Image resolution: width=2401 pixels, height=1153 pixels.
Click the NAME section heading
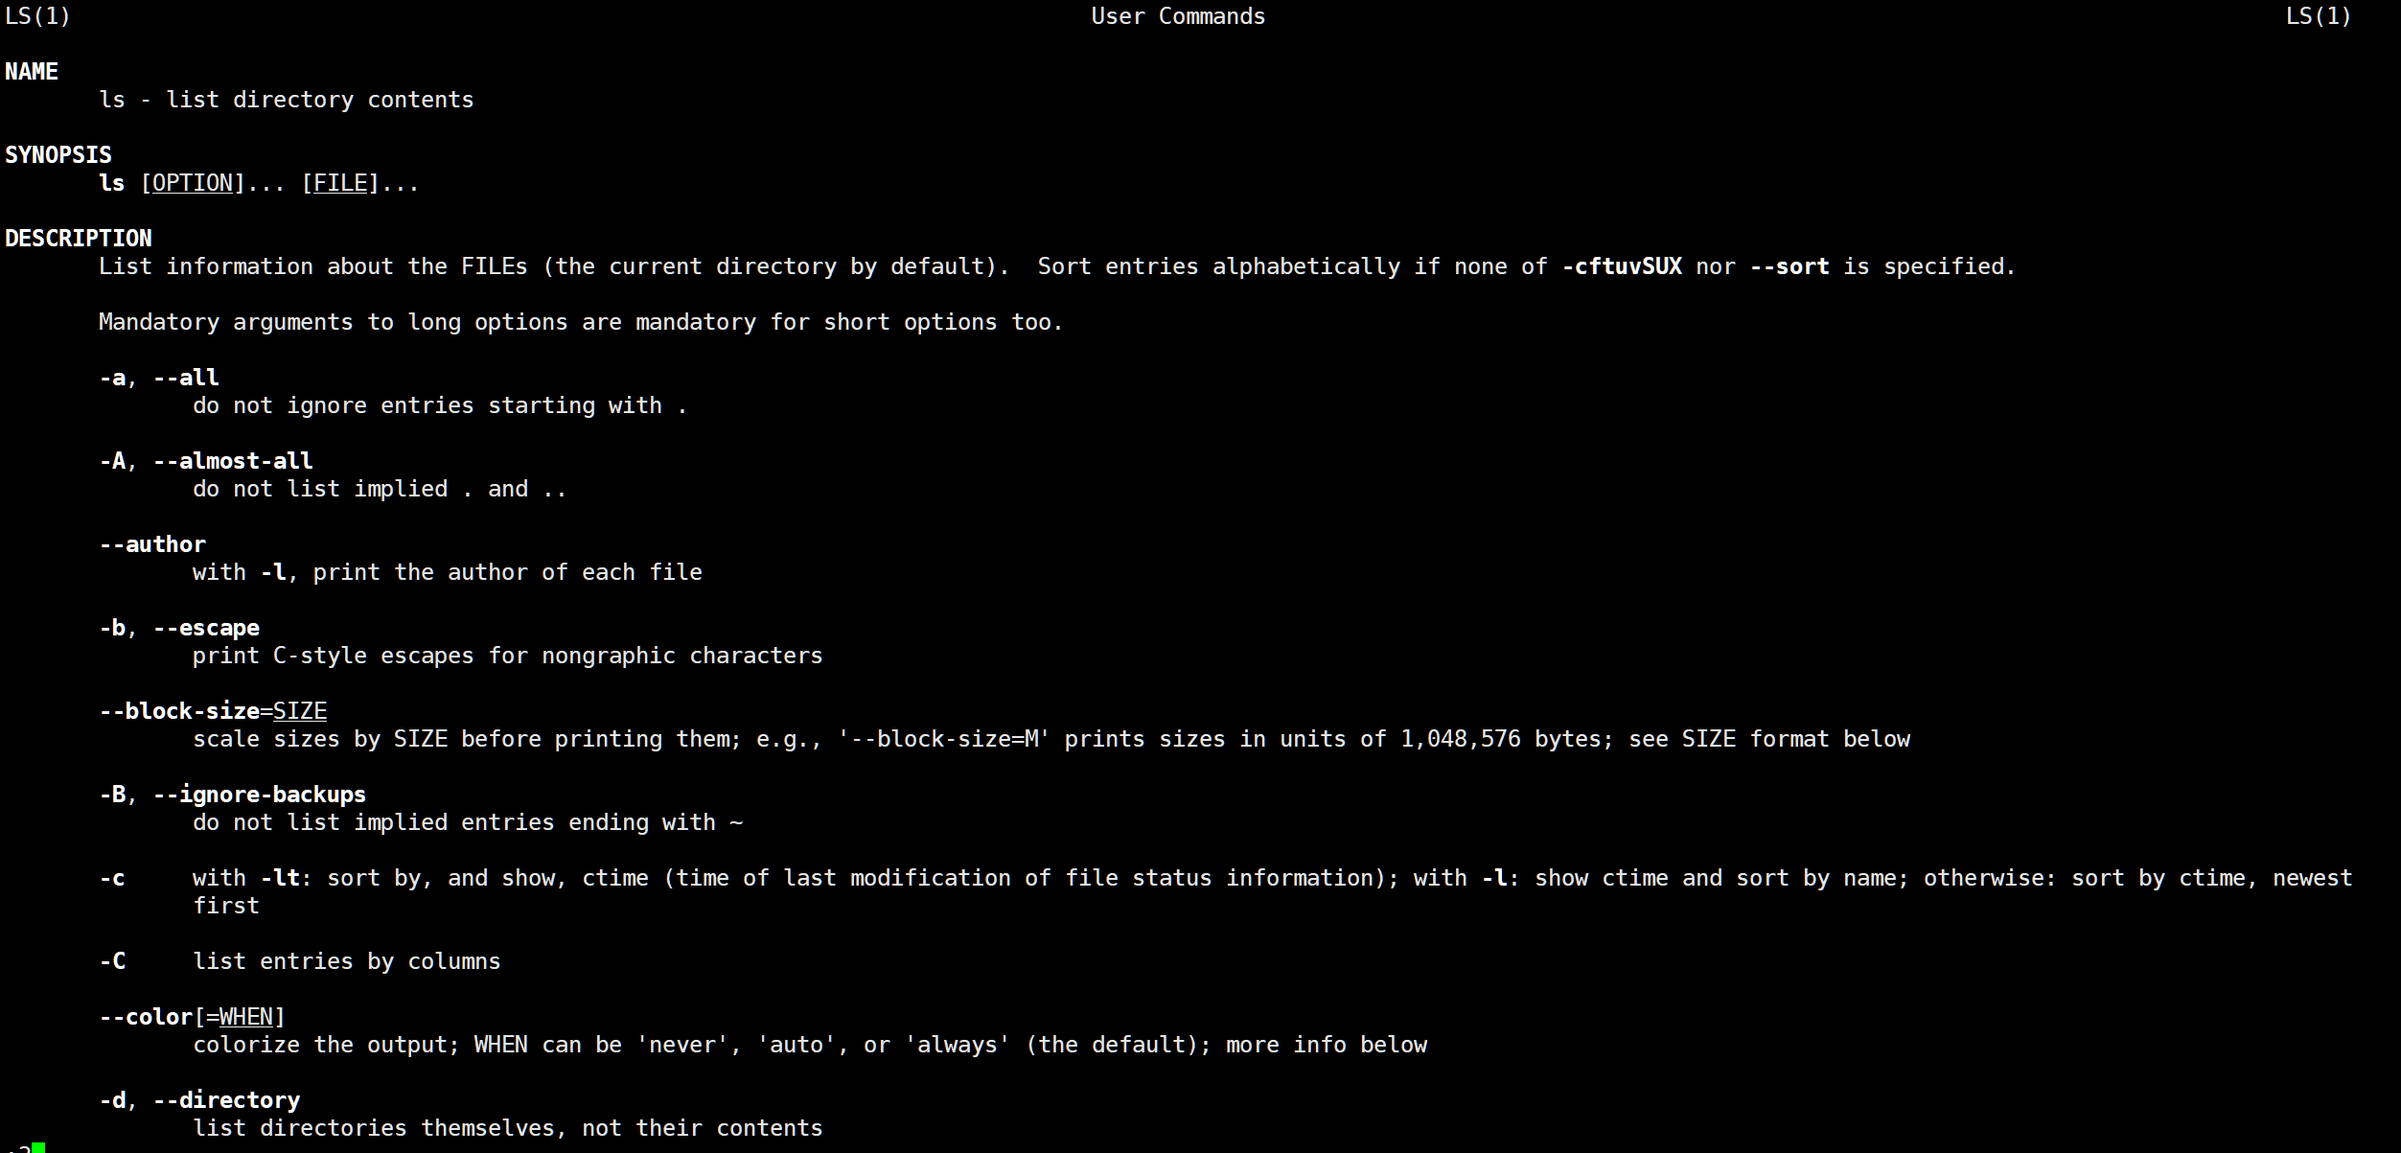32,72
